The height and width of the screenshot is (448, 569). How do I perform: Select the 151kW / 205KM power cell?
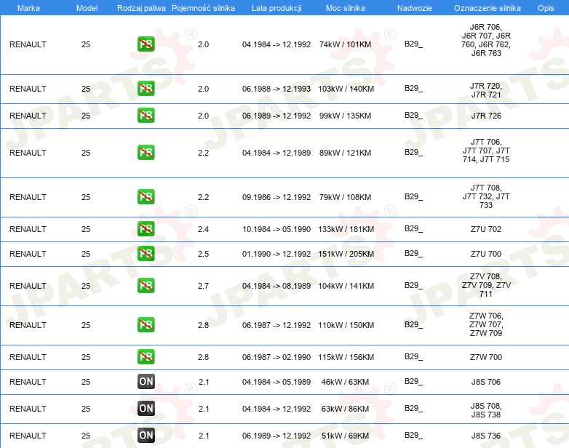(346, 254)
